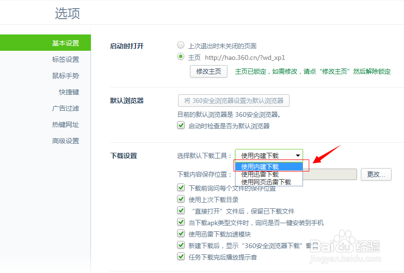Choose 使用迅雷下载 from the dropdown list
The image size is (404, 273).
[269, 174]
